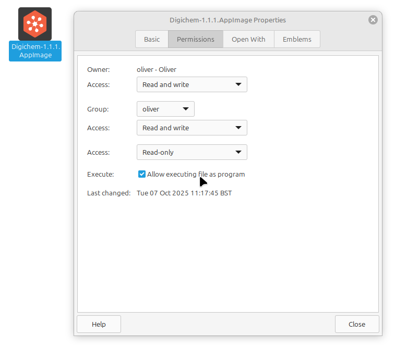The height and width of the screenshot is (347, 395).
Task: Open the Group access Read and write dropdown
Action: point(191,128)
